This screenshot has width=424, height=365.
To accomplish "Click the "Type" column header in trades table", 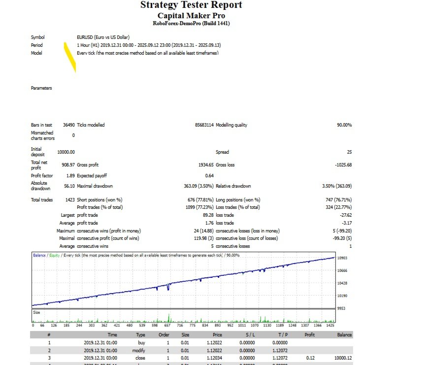I will 141,334.
